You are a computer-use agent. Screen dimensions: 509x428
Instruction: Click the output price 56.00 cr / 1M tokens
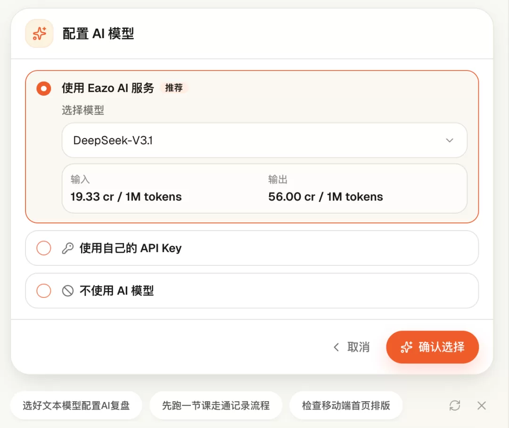pyautogui.click(x=326, y=197)
